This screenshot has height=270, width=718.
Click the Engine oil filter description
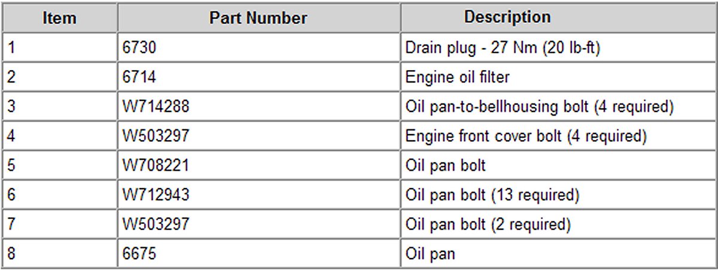click(x=458, y=77)
